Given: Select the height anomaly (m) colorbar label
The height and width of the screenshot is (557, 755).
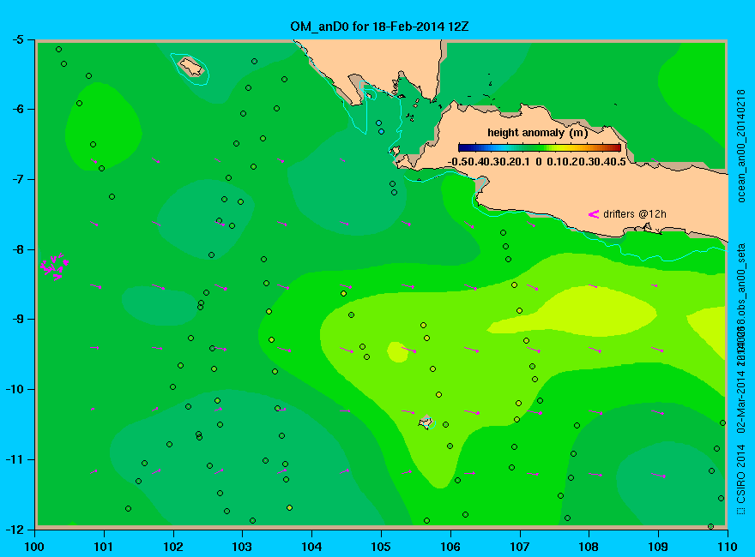Looking at the screenshot, I should coord(537,133).
